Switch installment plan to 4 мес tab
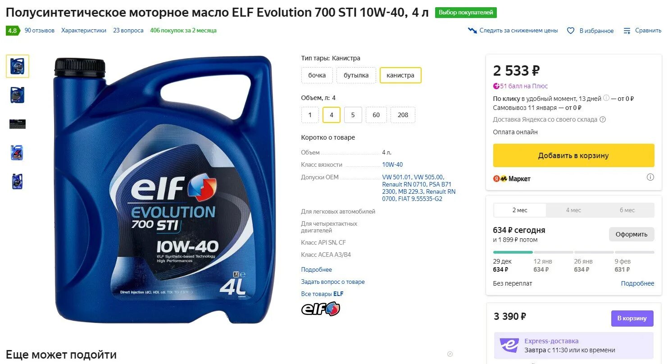 [573, 210]
